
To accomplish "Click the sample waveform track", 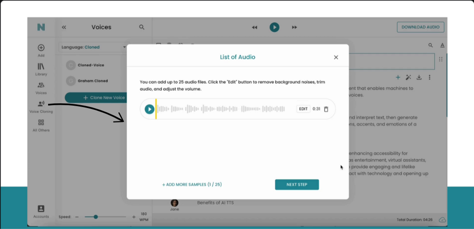I will pos(221,109).
